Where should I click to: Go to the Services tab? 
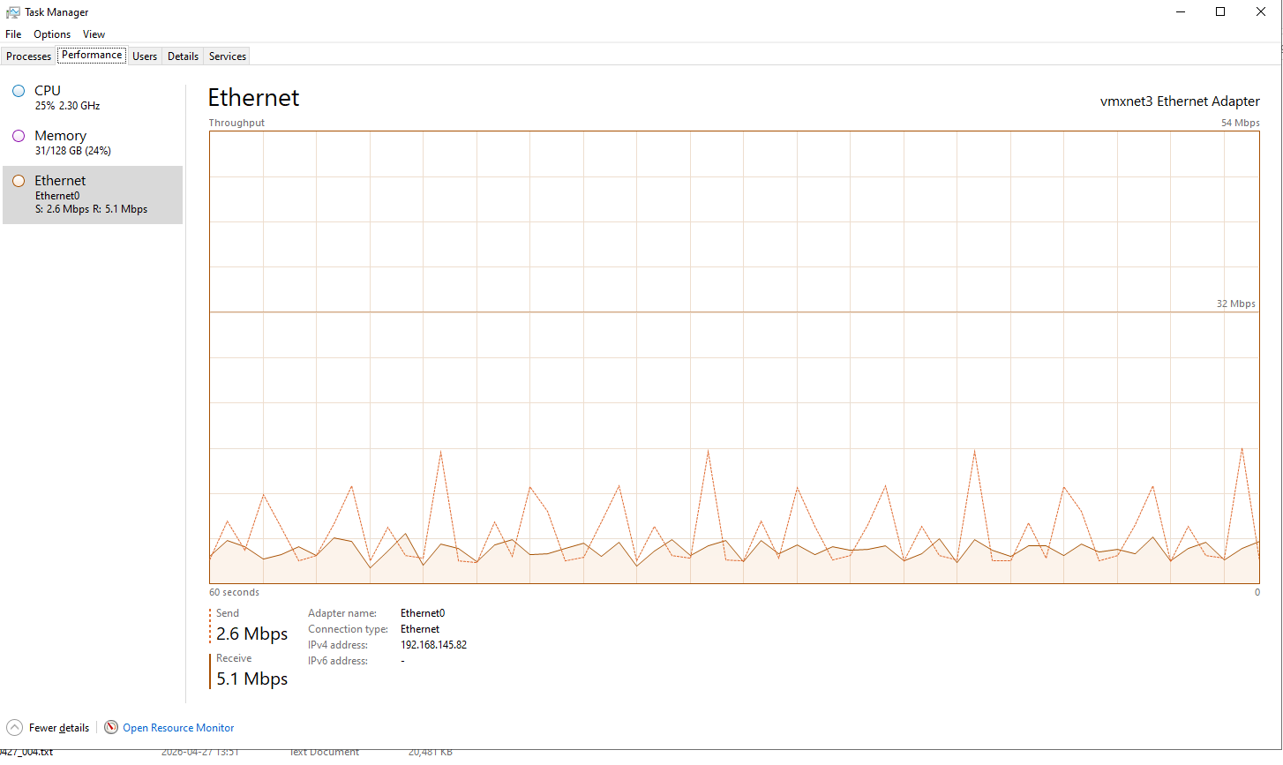[228, 56]
